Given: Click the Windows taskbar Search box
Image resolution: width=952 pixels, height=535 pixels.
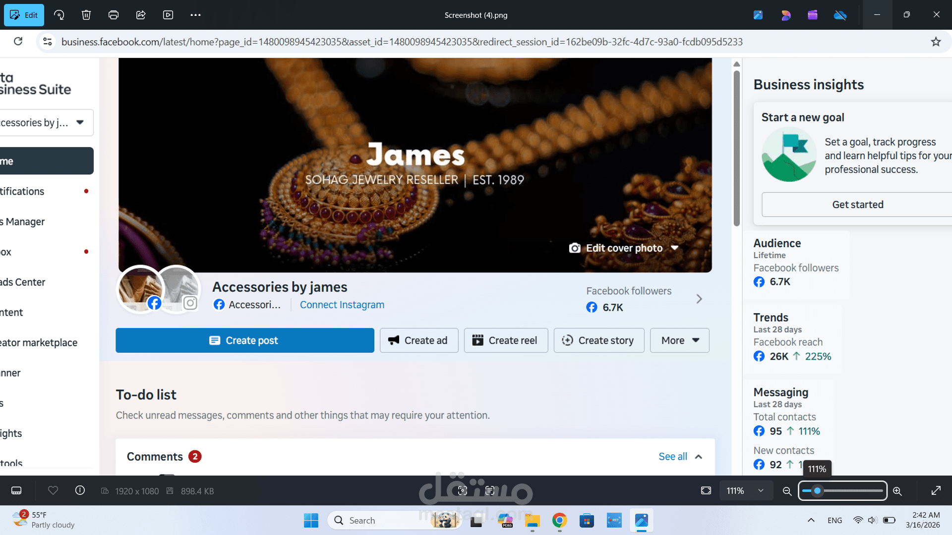Looking at the screenshot, I should 395,520.
